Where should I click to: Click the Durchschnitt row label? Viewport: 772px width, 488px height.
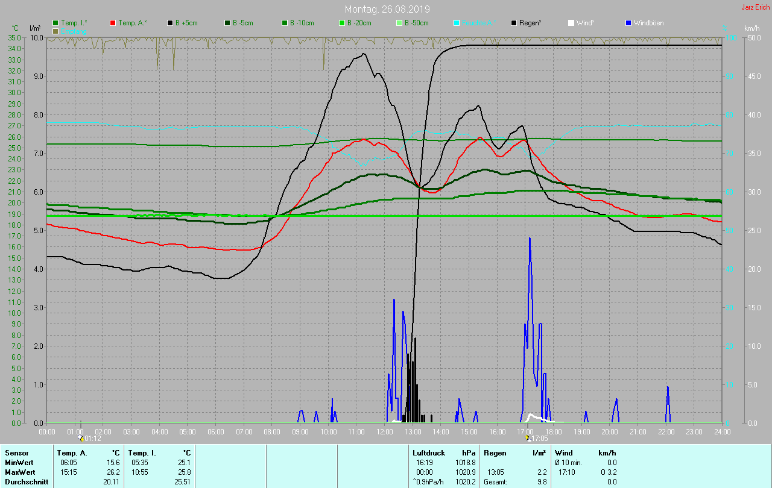point(27,482)
